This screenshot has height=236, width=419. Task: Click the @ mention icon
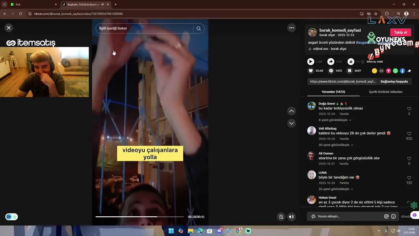point(386,216)
